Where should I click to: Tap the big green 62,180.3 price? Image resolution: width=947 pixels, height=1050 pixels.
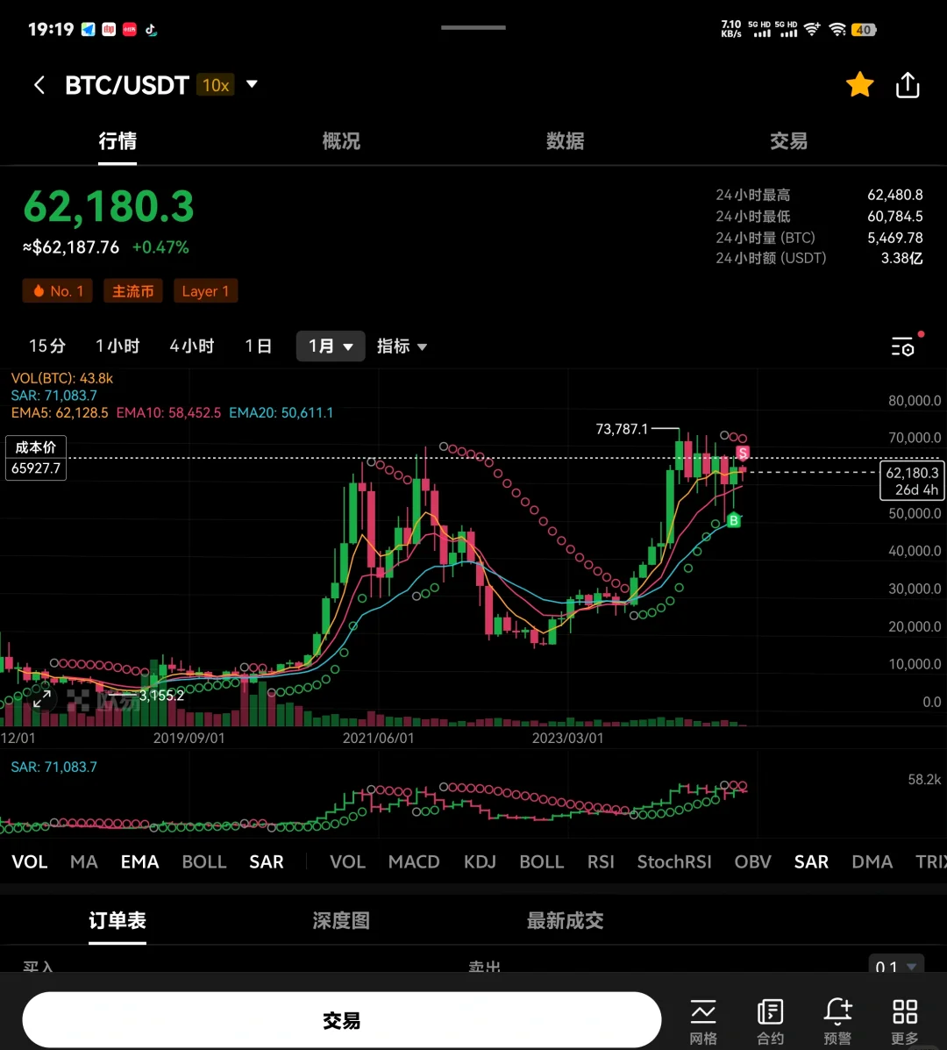click(109, 206)
